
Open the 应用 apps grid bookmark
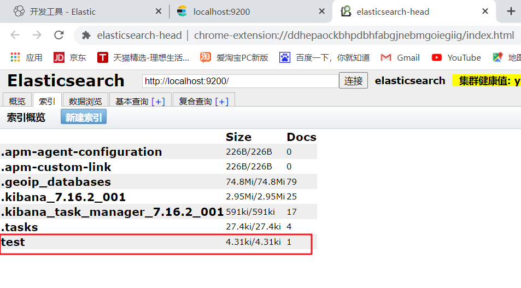27,57
